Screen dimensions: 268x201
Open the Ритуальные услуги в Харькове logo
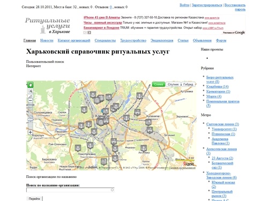(48, 25)
